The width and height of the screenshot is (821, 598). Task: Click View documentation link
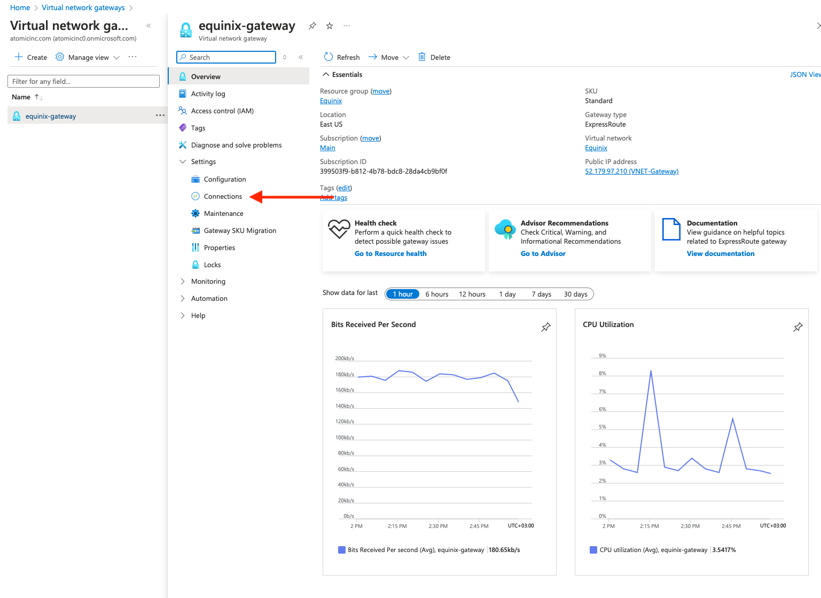pos(721,253)
